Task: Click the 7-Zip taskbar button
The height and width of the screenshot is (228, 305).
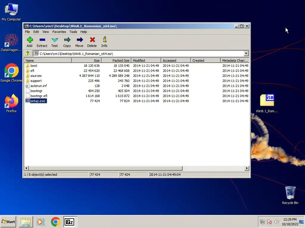Action: coord(69,222)
